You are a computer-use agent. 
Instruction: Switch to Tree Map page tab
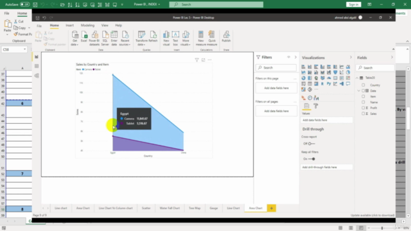tap(195, 208)
